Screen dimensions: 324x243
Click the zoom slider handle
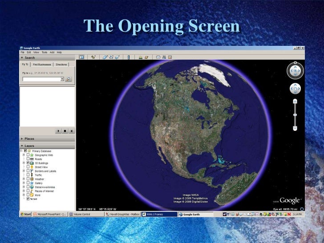295,115
